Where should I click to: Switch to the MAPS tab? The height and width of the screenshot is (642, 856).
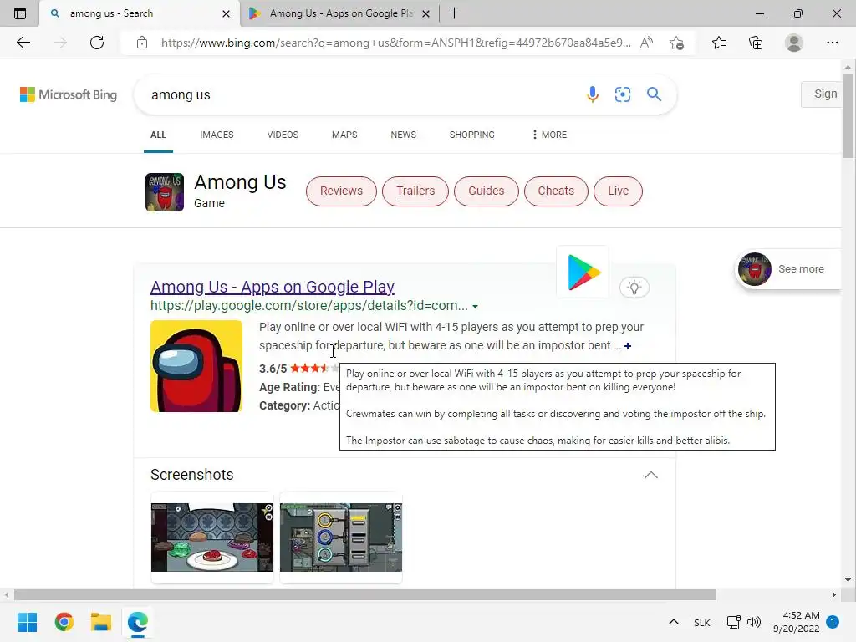(344, 135)
